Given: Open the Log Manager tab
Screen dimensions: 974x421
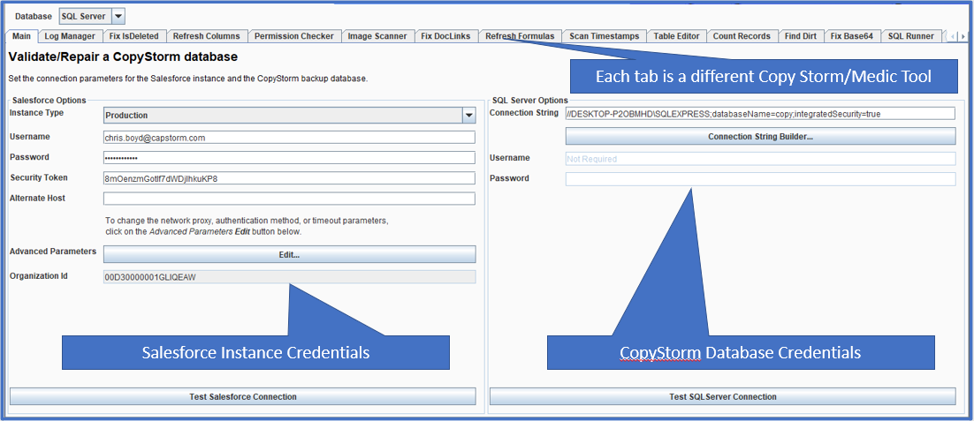Looking at the screenshot, I should (70, 36).
